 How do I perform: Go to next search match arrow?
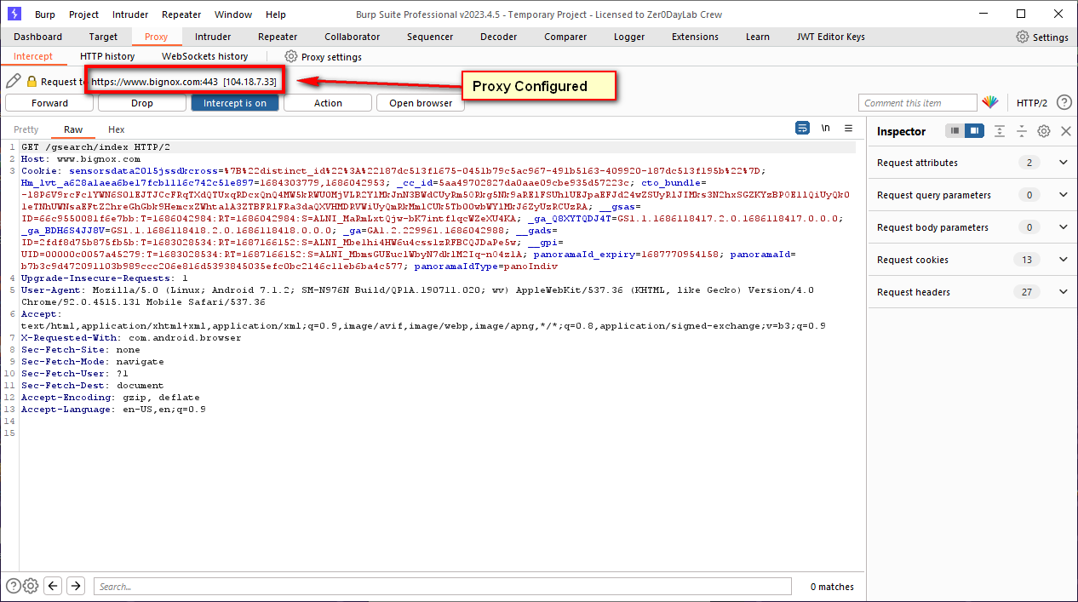click(x=76, y=586)
